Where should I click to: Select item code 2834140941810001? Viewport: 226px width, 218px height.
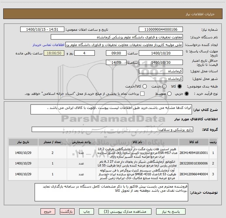click(x=194, y=153)
